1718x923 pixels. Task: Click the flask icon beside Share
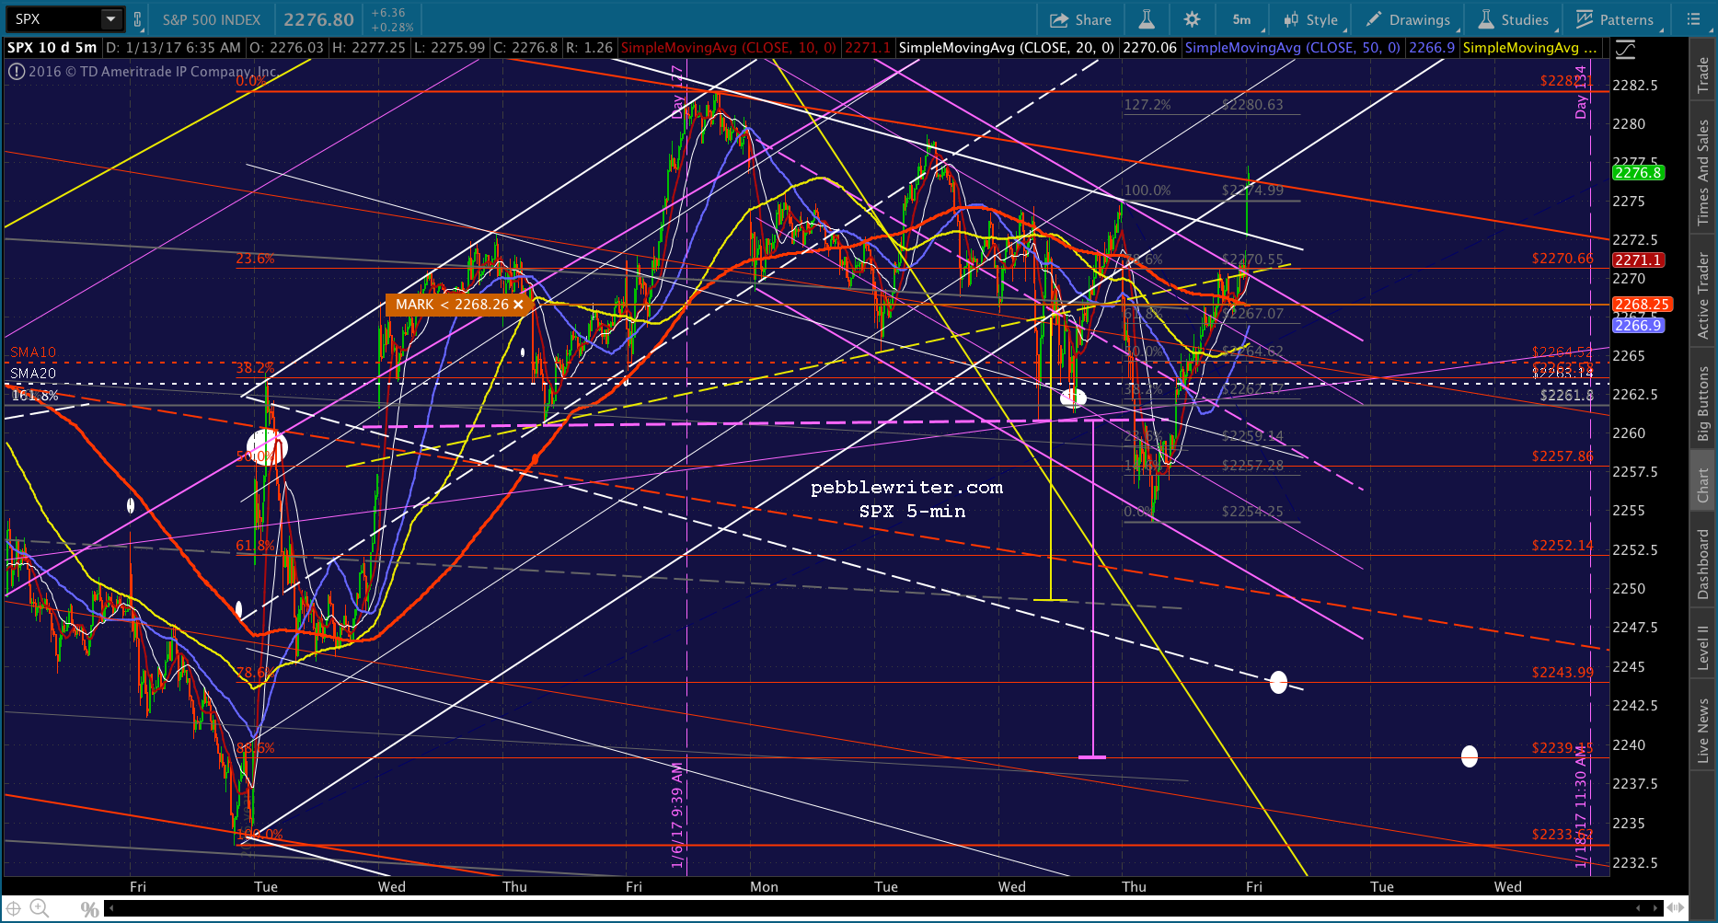1147,19
